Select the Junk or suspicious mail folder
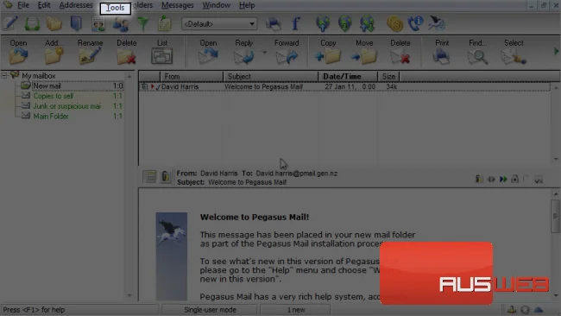This screenshot has height=316, width=561. pos(67,106)
